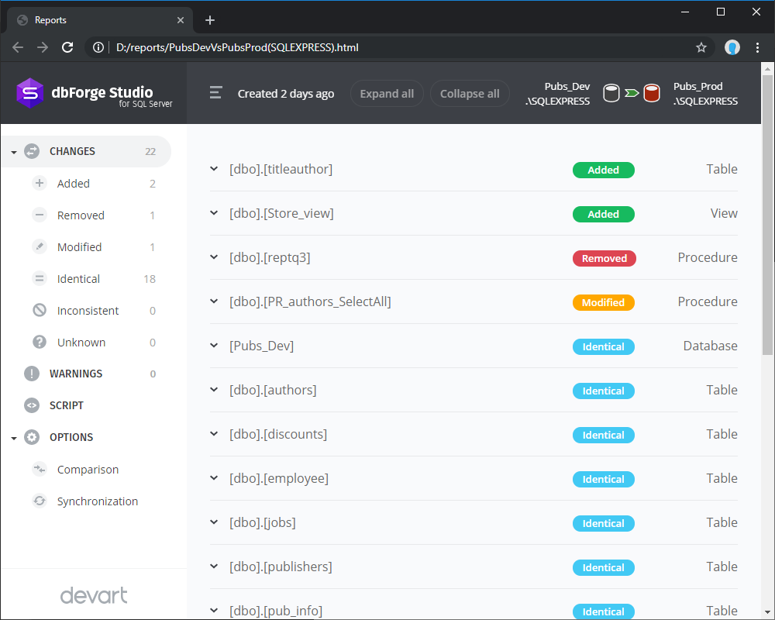Select the Inconsistent circle-slash icon

[40, 310]
